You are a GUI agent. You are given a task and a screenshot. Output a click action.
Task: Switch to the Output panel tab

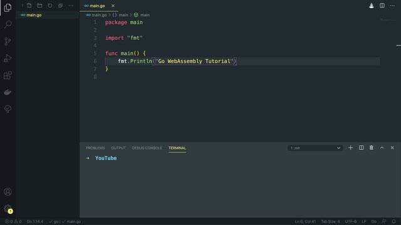[x=118, y=148]
